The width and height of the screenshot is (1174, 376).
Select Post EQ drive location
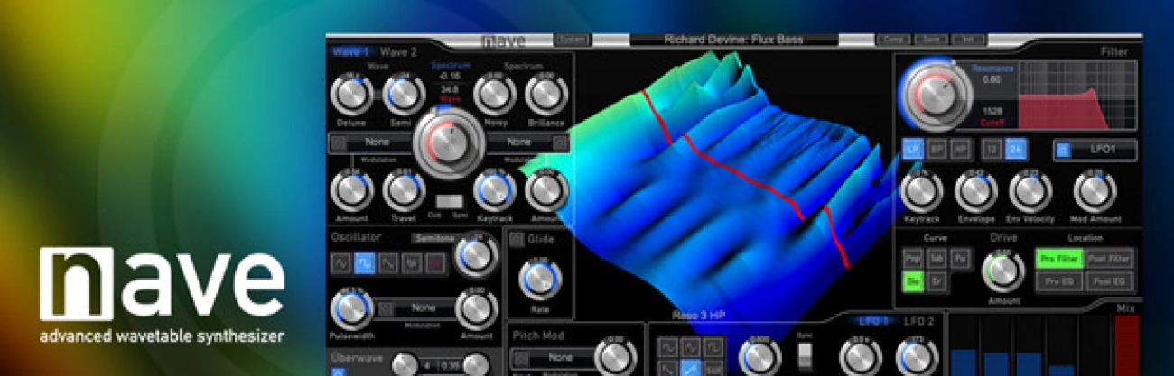[x=1110, y=281]
